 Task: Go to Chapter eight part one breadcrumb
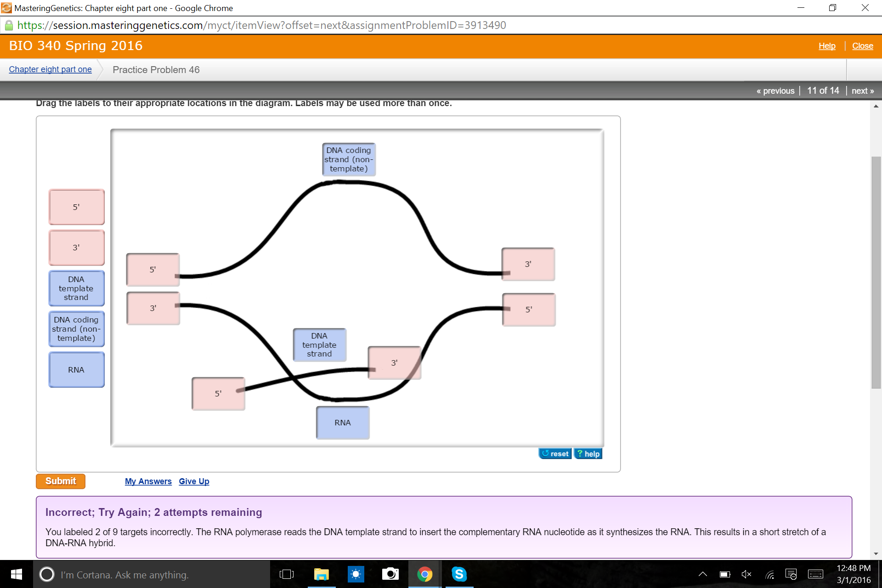point(50,69)
